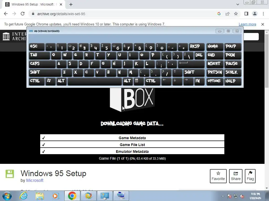Click the On-Screen Keyboard taskbar button
Screen dimensions: 269x201
point(121,196)
